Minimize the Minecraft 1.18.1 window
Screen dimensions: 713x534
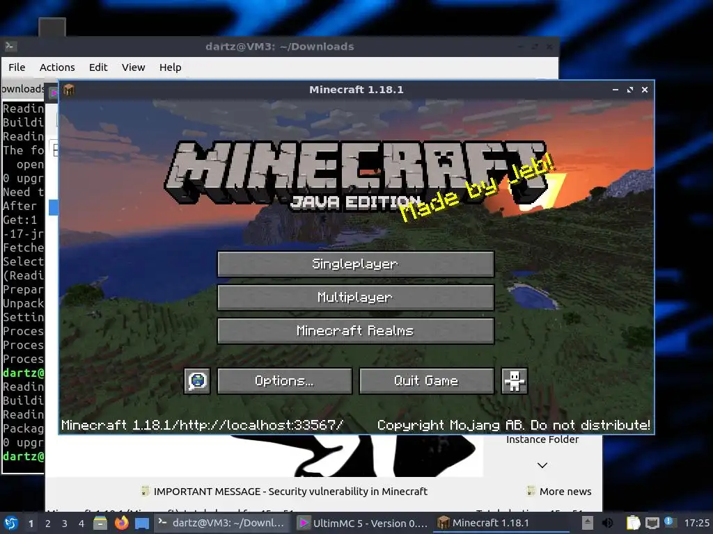point(616,90)
